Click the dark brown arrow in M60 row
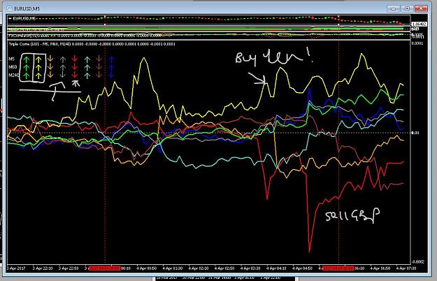Viewport: 437px width, 281px height. click(x=99, y=67)
